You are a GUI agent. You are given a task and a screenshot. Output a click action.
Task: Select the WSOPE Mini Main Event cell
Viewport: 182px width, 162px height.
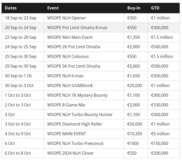(70, 37)
